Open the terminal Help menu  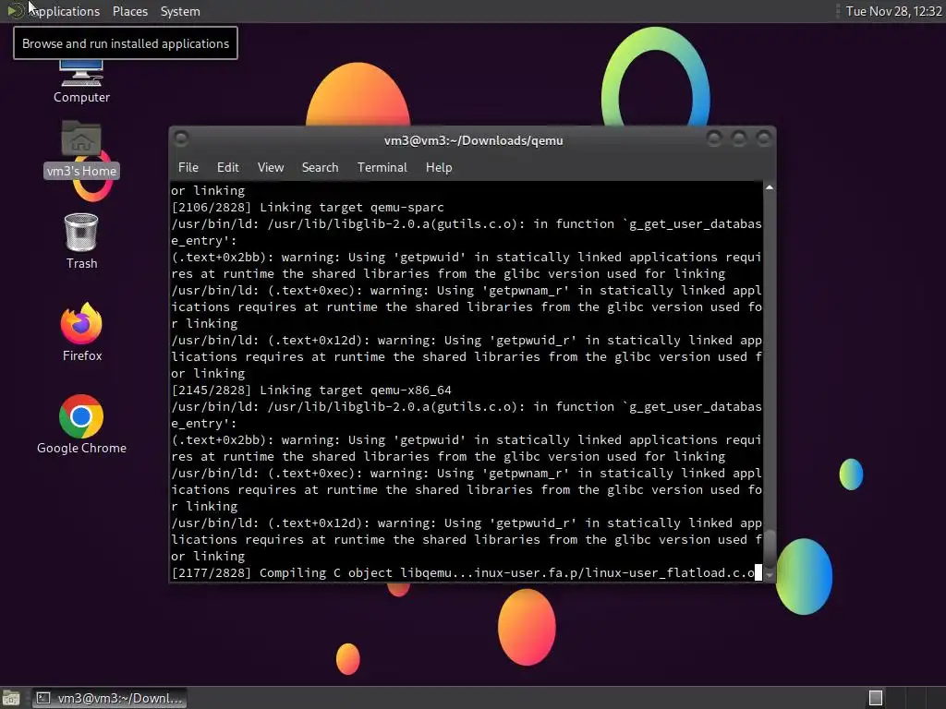tap(439, 167)
